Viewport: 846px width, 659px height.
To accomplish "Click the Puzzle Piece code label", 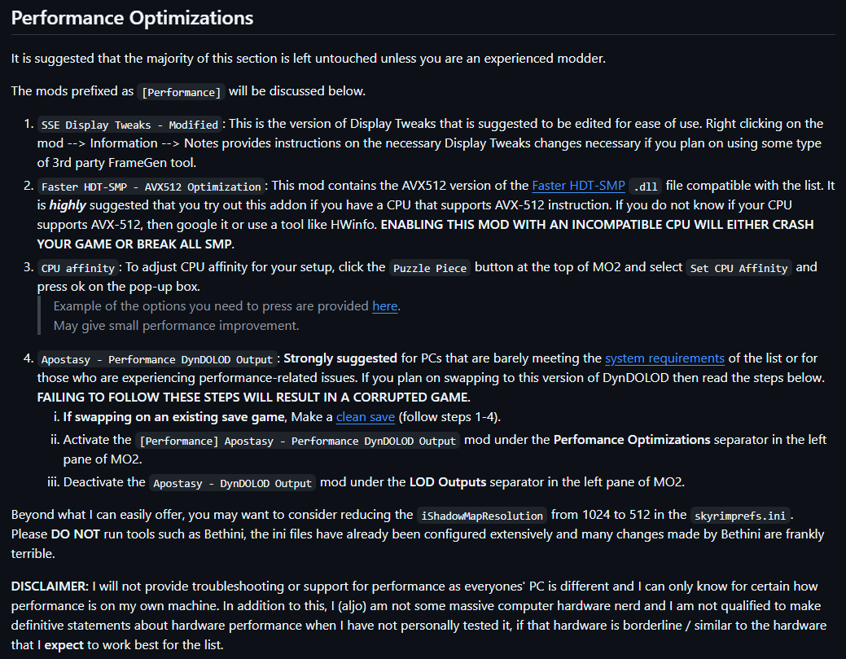I will point(429,268).
